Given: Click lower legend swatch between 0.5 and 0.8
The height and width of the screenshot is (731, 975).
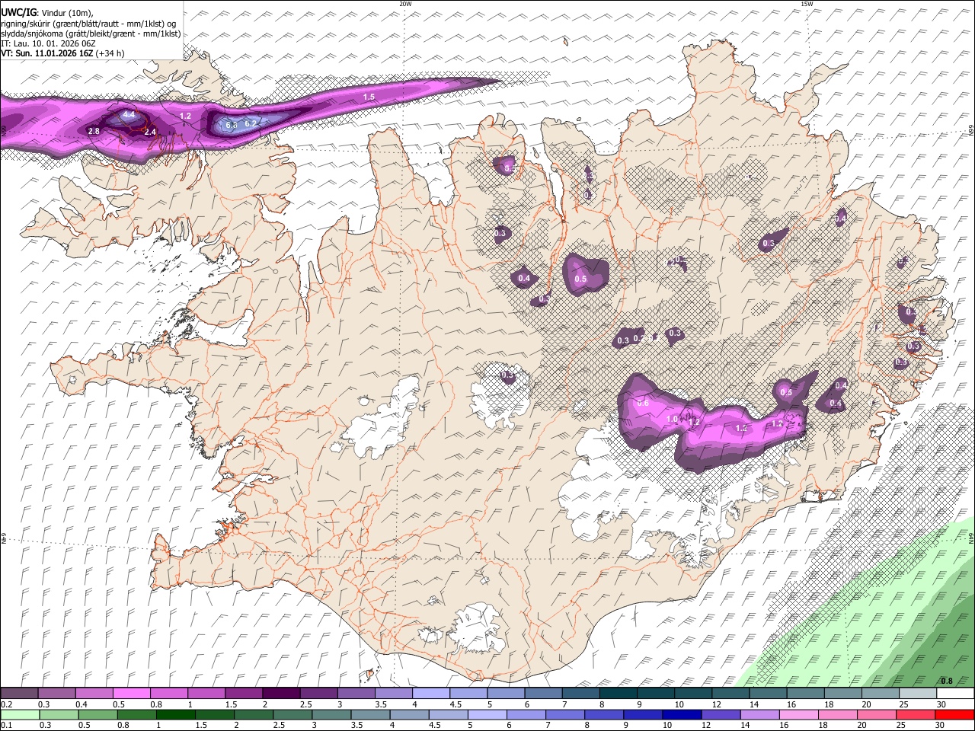Looking at the screenshot, I should click(97, 714).
